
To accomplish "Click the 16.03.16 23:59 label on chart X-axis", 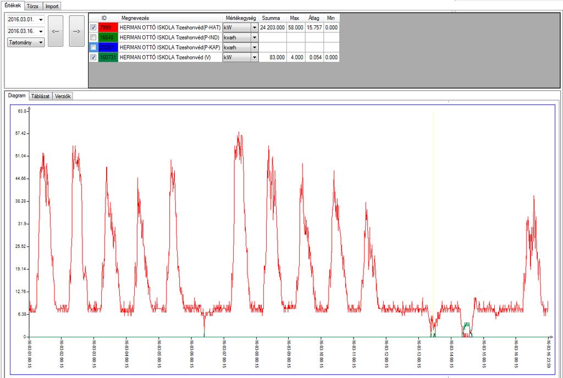I will [549, 354].
